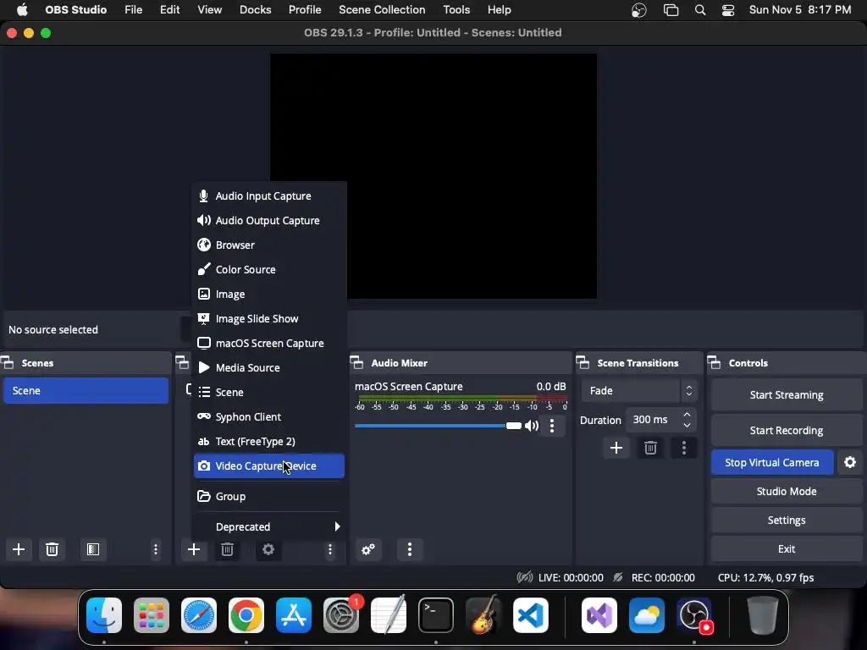Toggle Studio Mode
Image resolution: width=867 pixels, height=650 pixels.
point(787,491)
